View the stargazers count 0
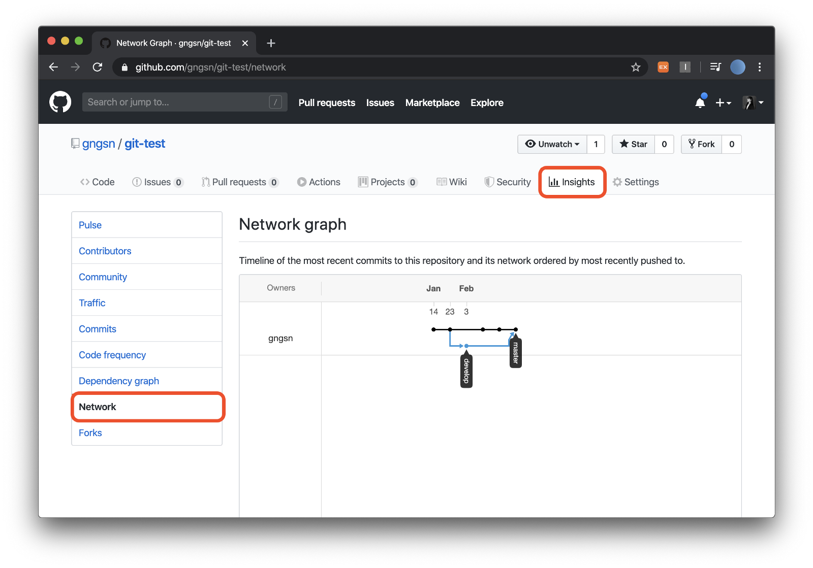 point(664,144)
